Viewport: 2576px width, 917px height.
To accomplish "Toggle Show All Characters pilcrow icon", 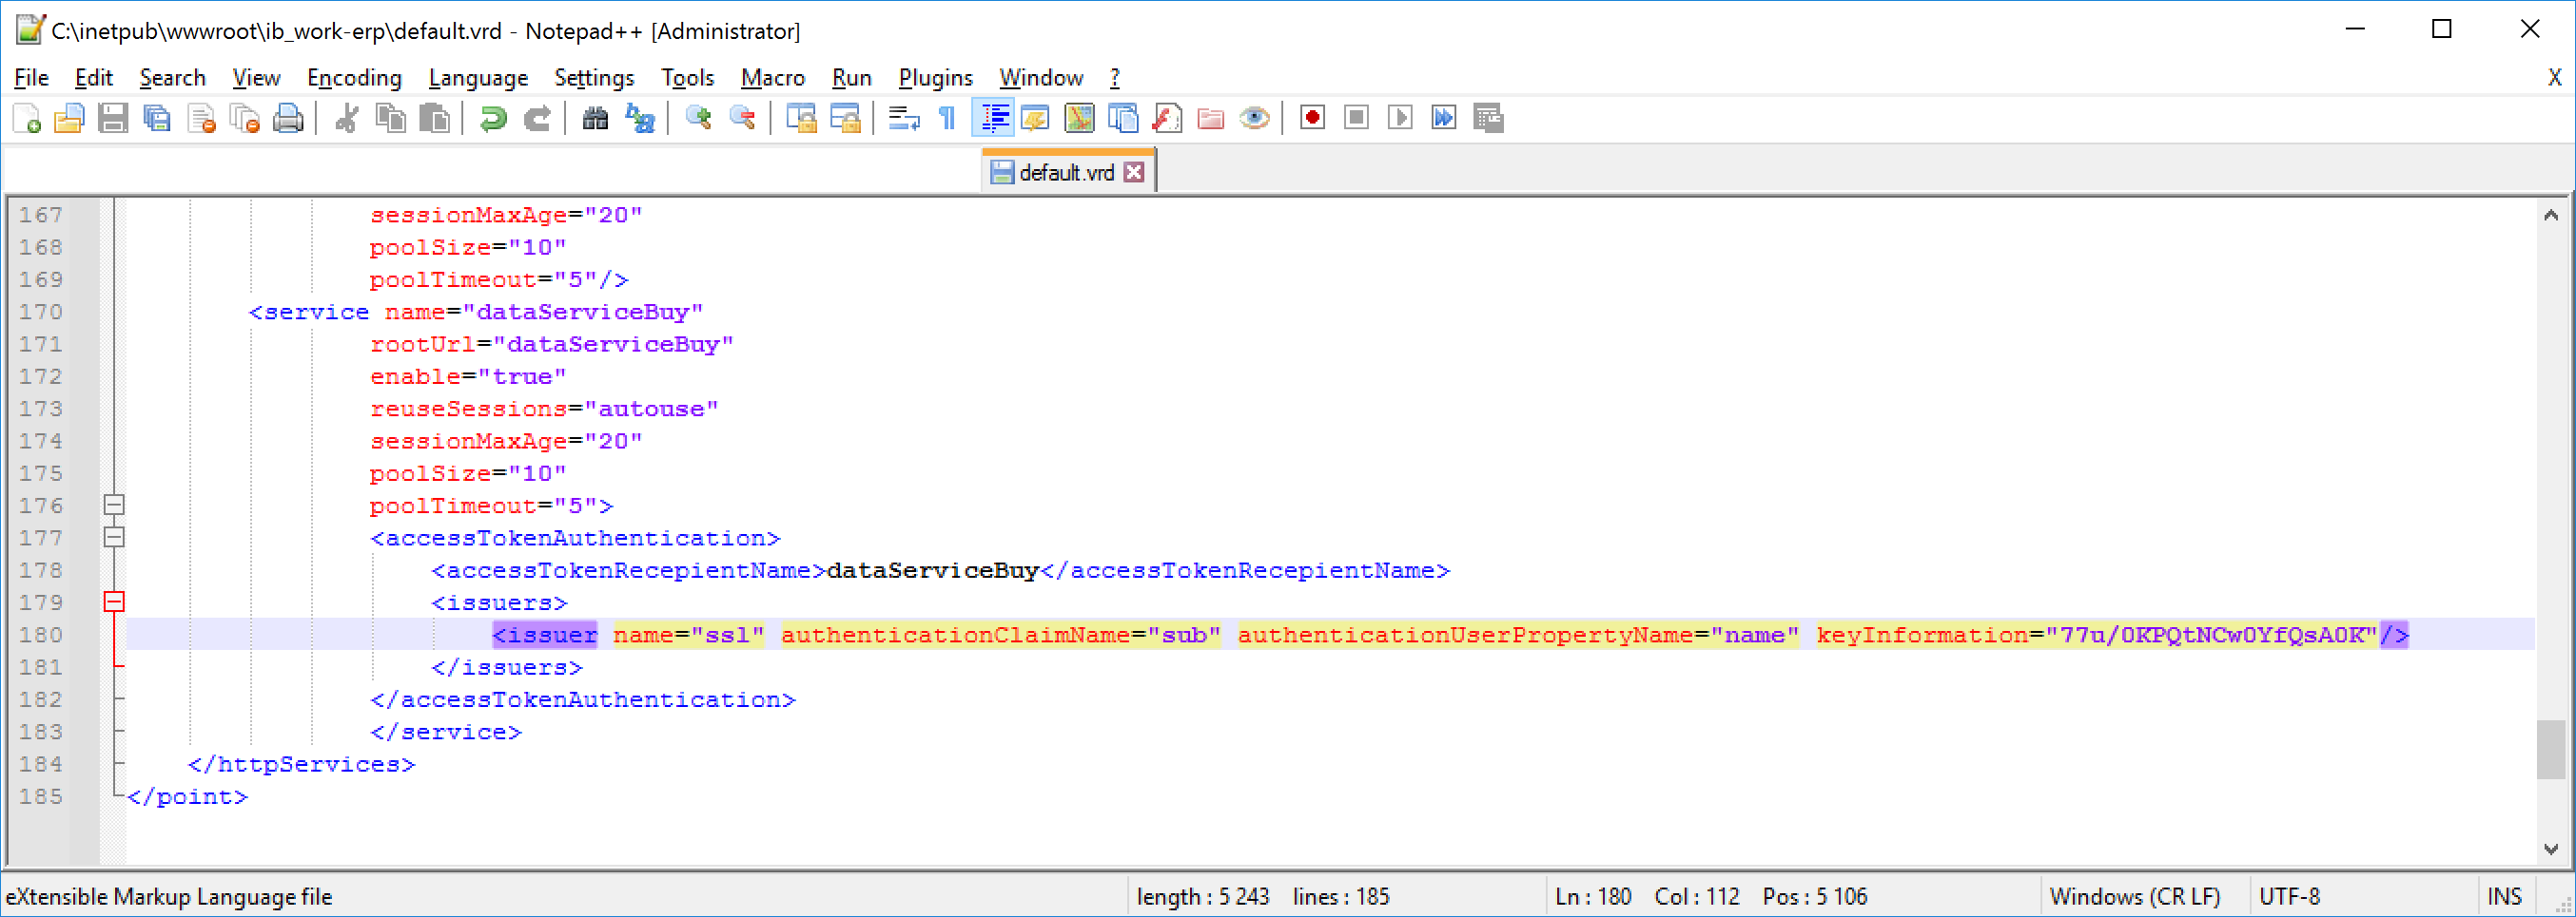I will coord(947,119).
